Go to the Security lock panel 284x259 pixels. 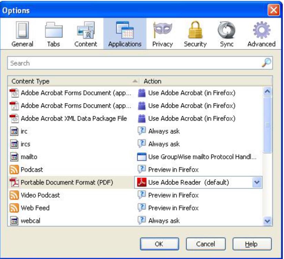(195, 34)
